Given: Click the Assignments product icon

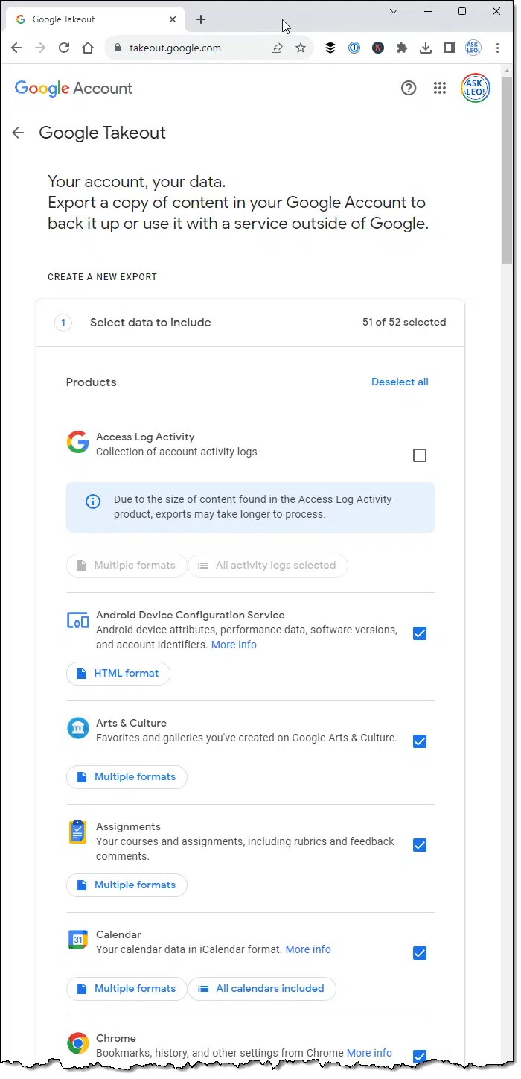Looking at the screenshot, I should point(77,832).
